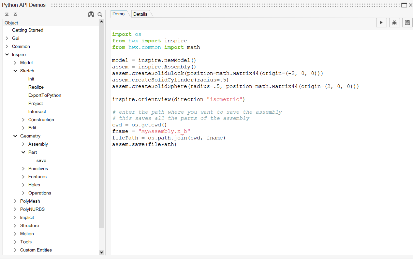This screenshot has height=259, width=413.
Task: Open the Getting Started item
Action: 28,30
